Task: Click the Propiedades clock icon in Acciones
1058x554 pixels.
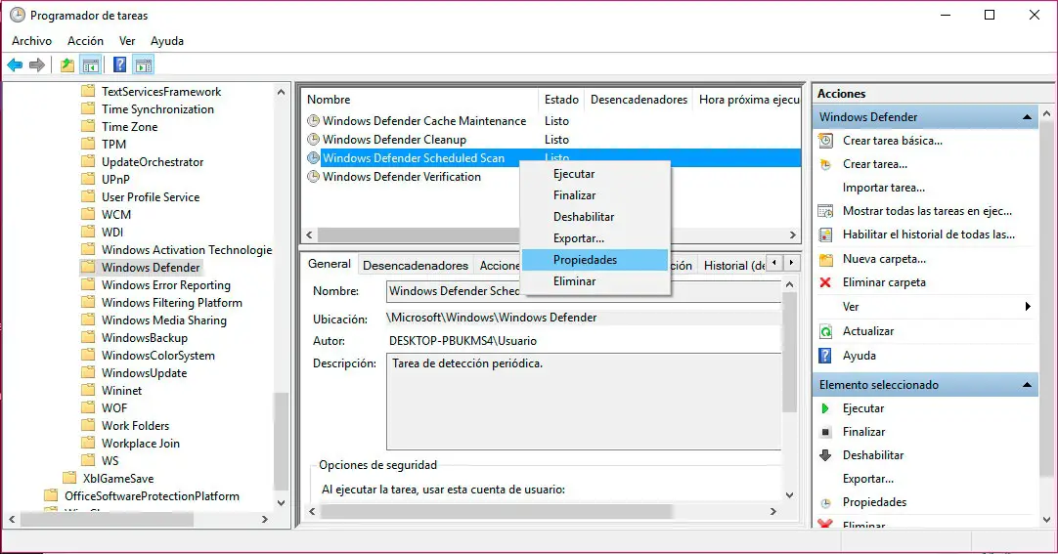Action: click(825, 503)
